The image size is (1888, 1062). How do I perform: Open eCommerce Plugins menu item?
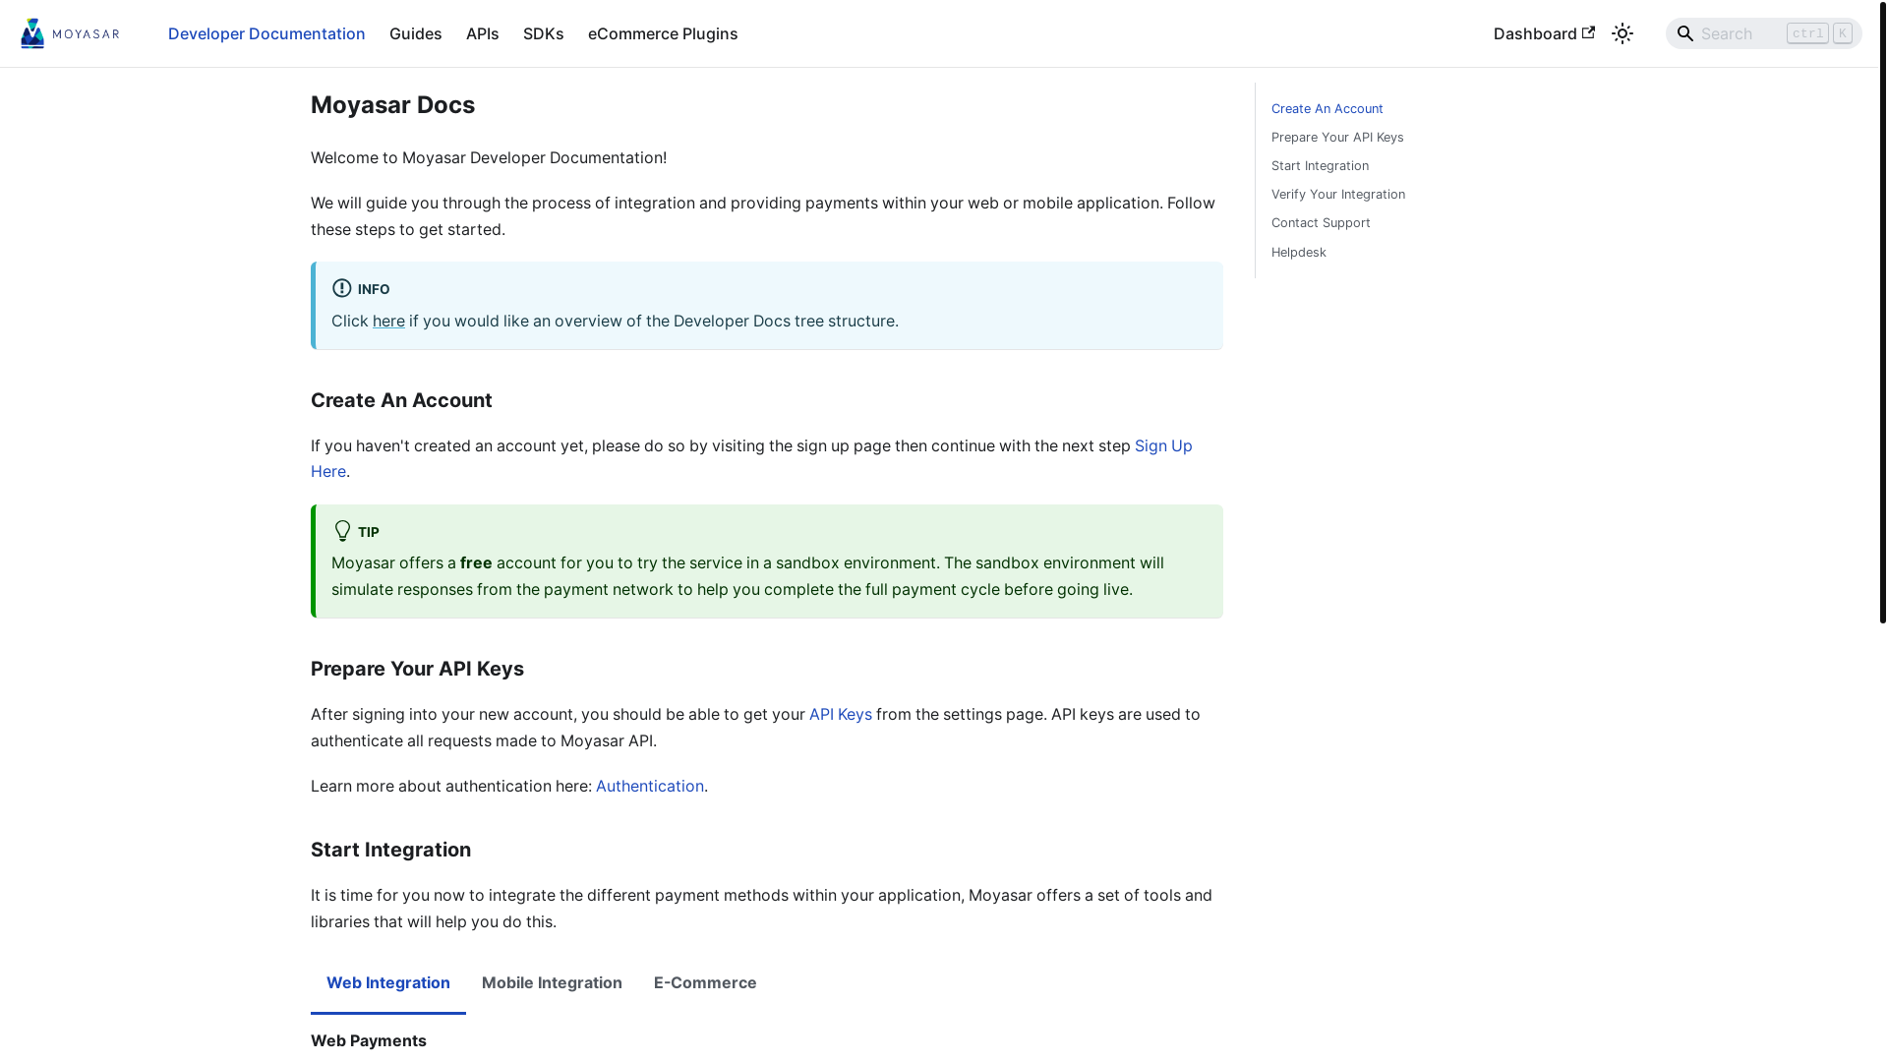pyautogui.click(x=663, y=33)
